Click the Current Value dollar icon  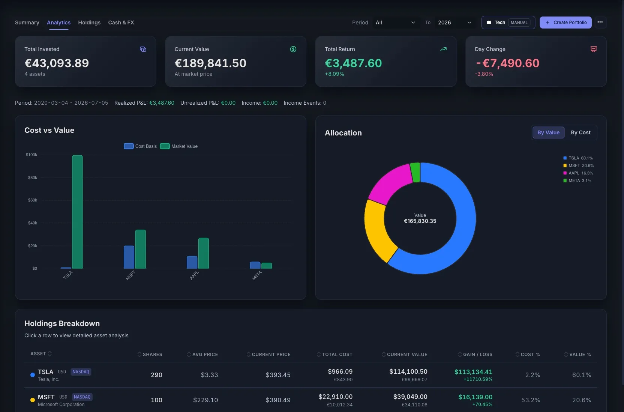click(293, 49)
